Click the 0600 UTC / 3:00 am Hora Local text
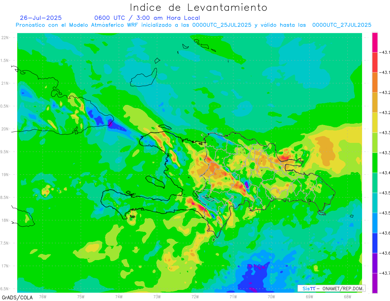Viewport: 390px width, 301px height. click(x=147, y=18)
